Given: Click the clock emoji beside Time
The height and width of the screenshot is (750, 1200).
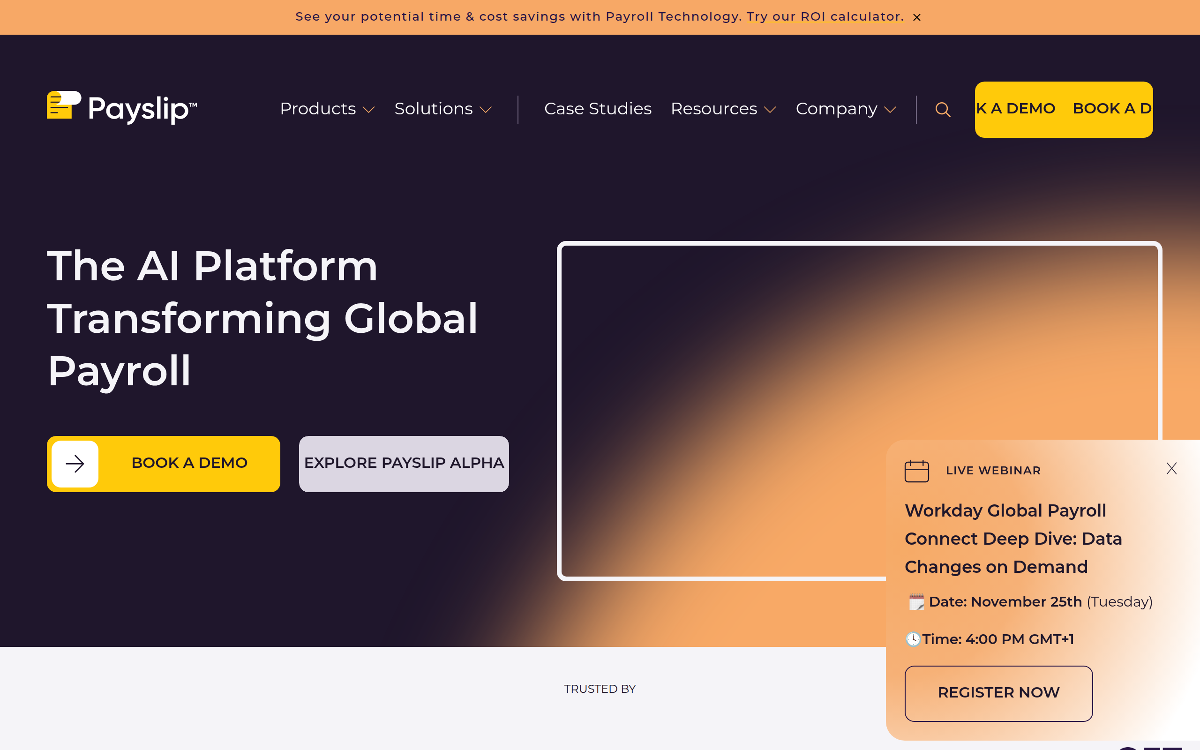Looking at the screenshot, I should coord(913,639).
